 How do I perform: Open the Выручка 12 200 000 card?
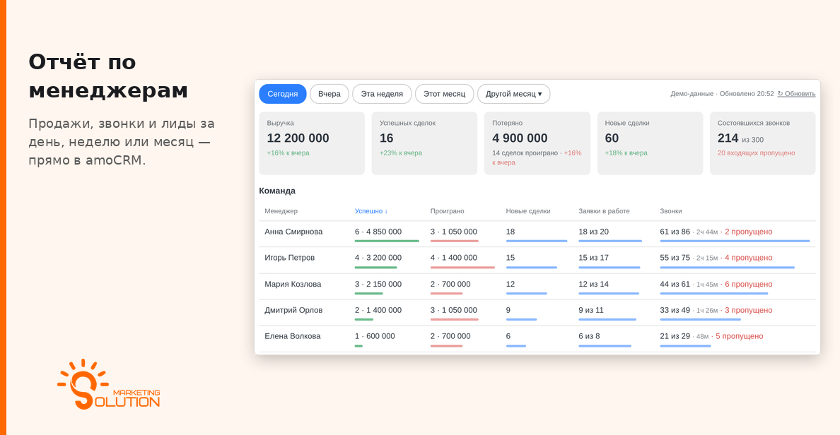tap(312, 143)
